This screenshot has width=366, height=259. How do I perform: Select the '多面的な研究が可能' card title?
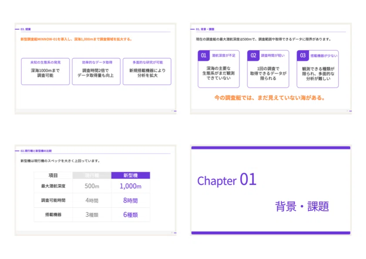pos(148,62)
